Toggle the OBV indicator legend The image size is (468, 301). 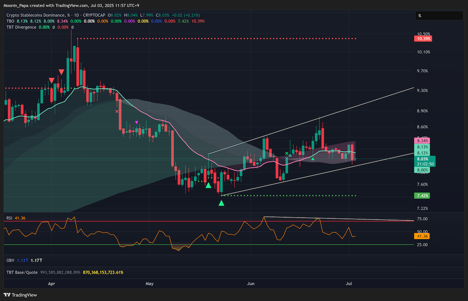(x=11, y=260)
